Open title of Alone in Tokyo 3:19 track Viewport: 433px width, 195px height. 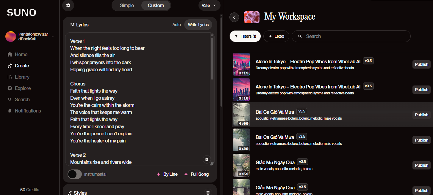308,61
